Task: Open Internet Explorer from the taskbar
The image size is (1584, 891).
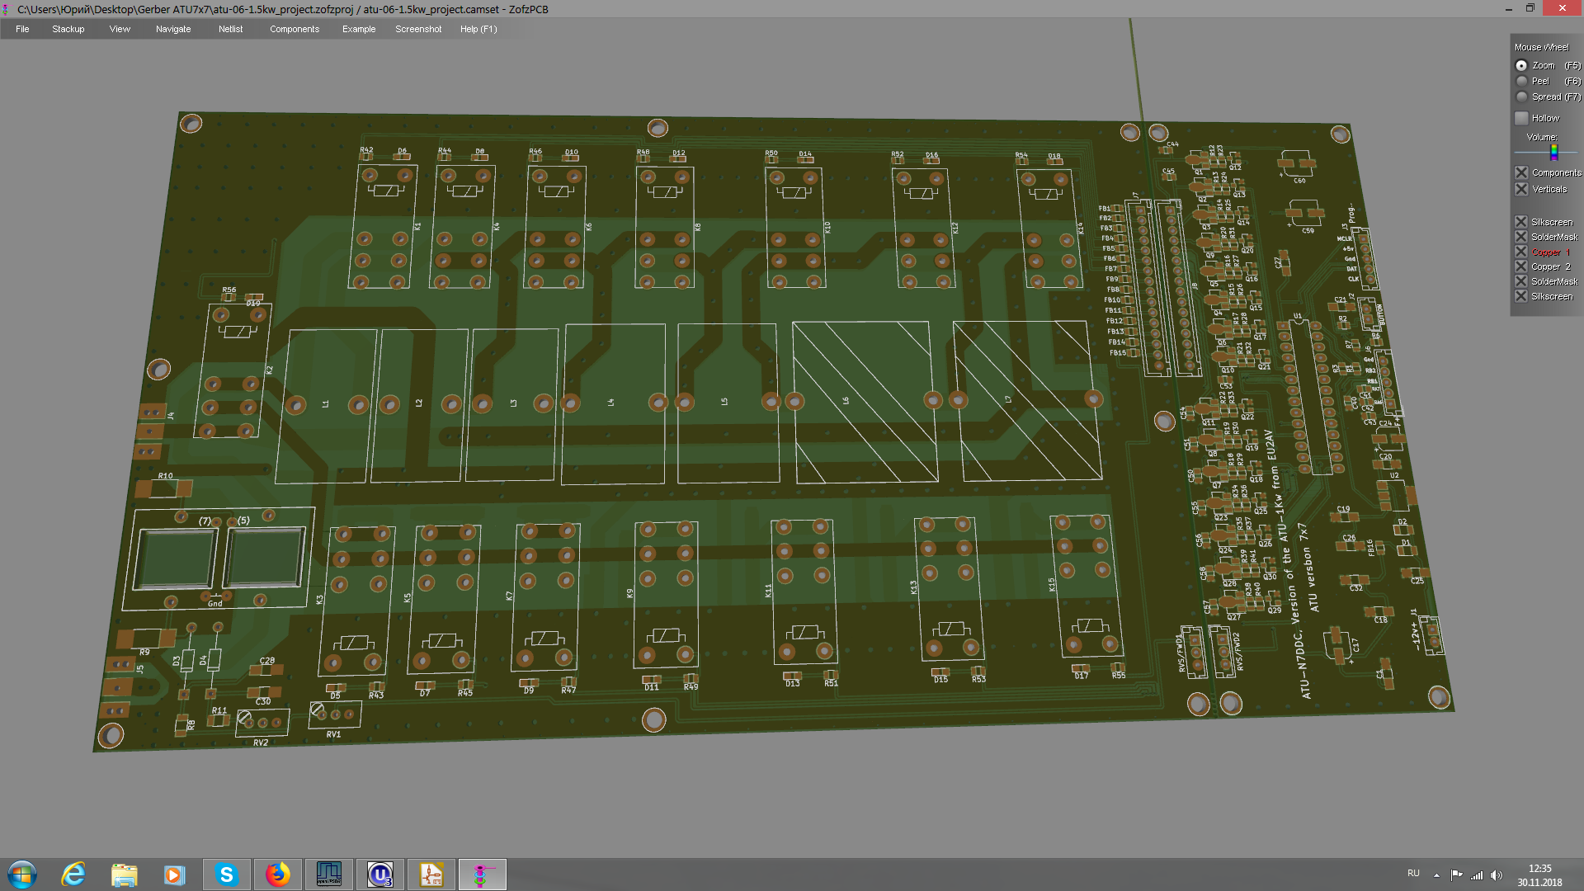Action: (x=73, y=874)
